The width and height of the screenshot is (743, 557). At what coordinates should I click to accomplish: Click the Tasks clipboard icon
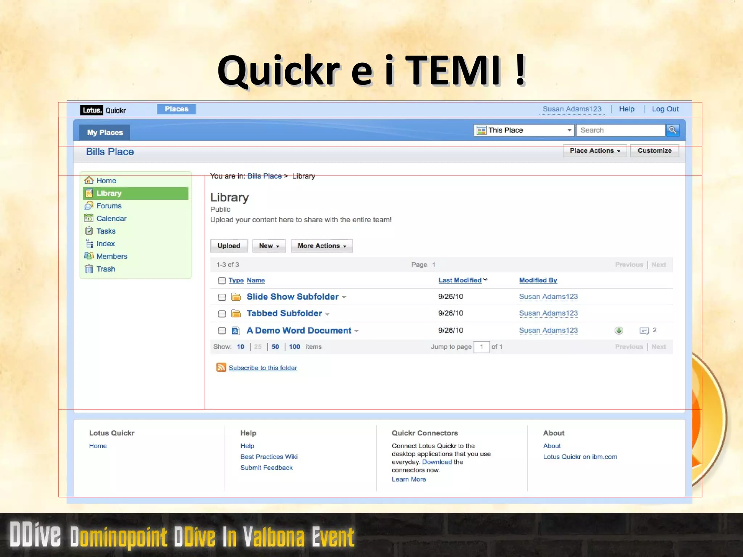(x=89, y=231)
